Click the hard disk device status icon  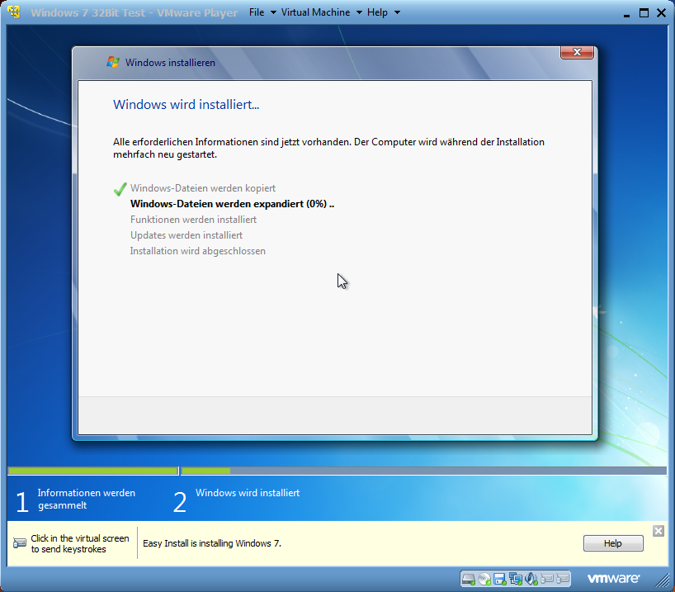468,579
